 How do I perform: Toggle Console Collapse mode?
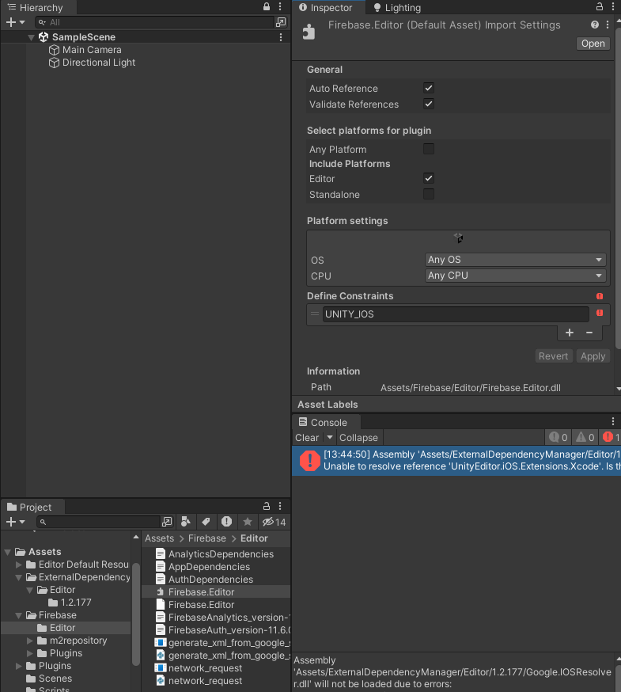click(x=358, y=437)
